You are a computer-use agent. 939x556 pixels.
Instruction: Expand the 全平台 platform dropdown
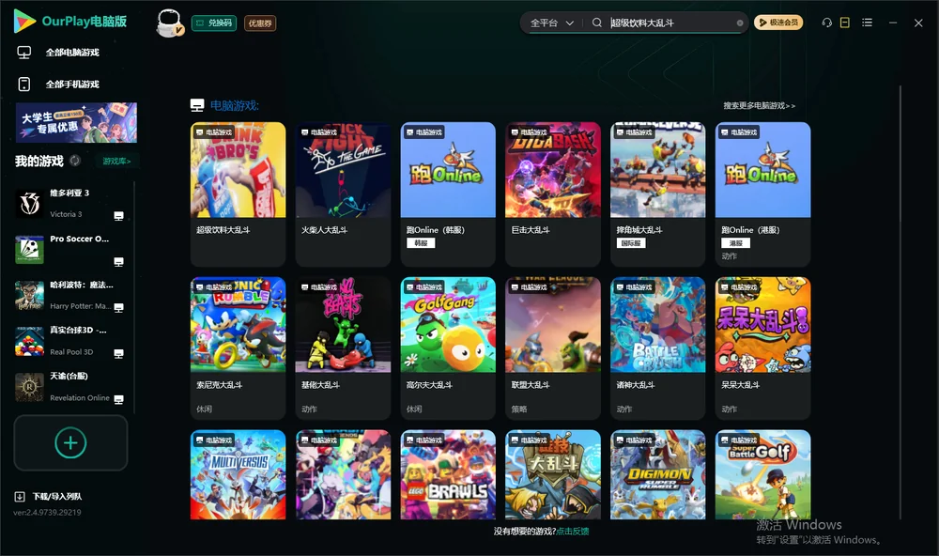tap(551, 23)
